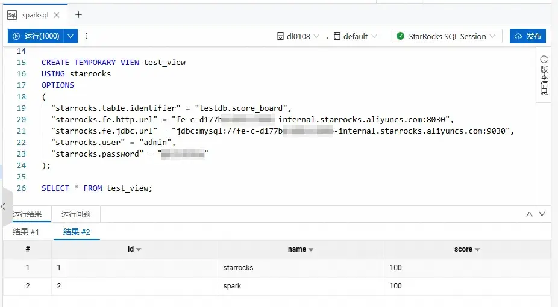
Task: Switch to the 运行问题 tab
Action: [x=76, y=214]
